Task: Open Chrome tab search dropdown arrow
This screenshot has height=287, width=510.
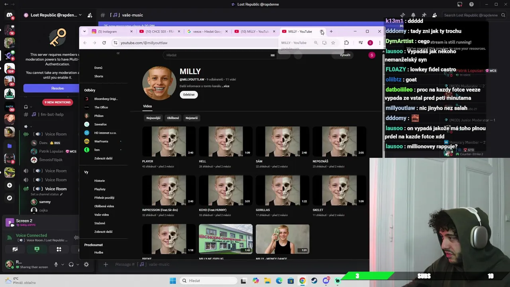Action: pos(84,31)
